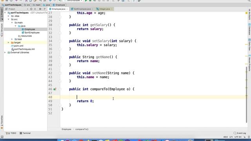
Task: Open the inspections profile icon at status bar end
Action: [x=249, y=137]
